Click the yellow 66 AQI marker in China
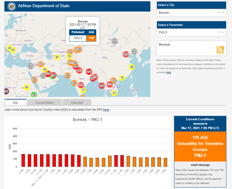The width and height of the screenshot is (232, 189). pos(132,67)
